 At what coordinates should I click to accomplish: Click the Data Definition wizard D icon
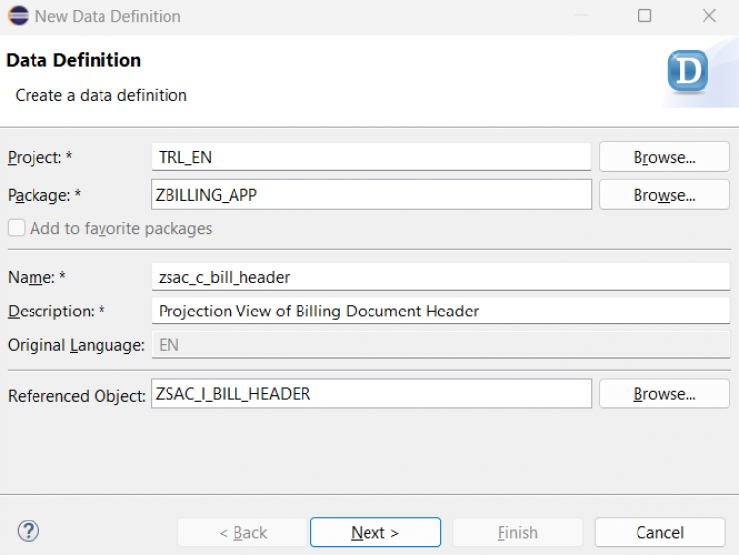coord(688,72)
